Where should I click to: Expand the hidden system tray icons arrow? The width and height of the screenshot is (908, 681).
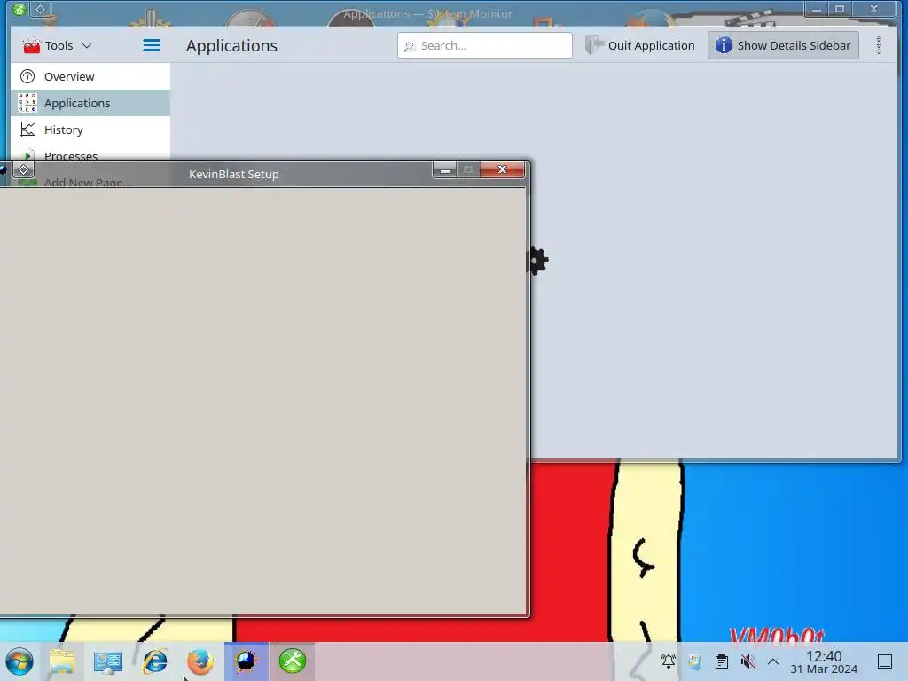773,661
